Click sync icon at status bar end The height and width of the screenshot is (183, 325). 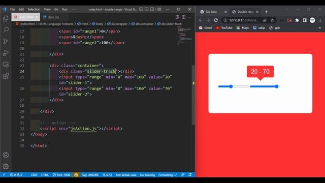[190, 175]
